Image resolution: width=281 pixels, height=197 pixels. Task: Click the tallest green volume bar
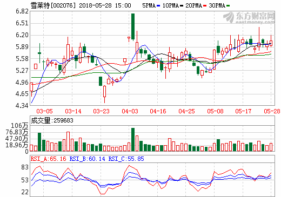coord(133,139)
